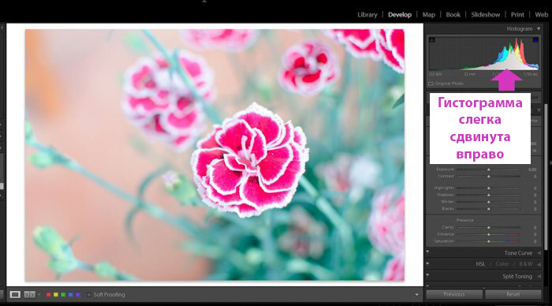Viewport: 552px width, 306px height.
Task: Open the toolbar content dropdown arrow
Action: click(417, 295)
